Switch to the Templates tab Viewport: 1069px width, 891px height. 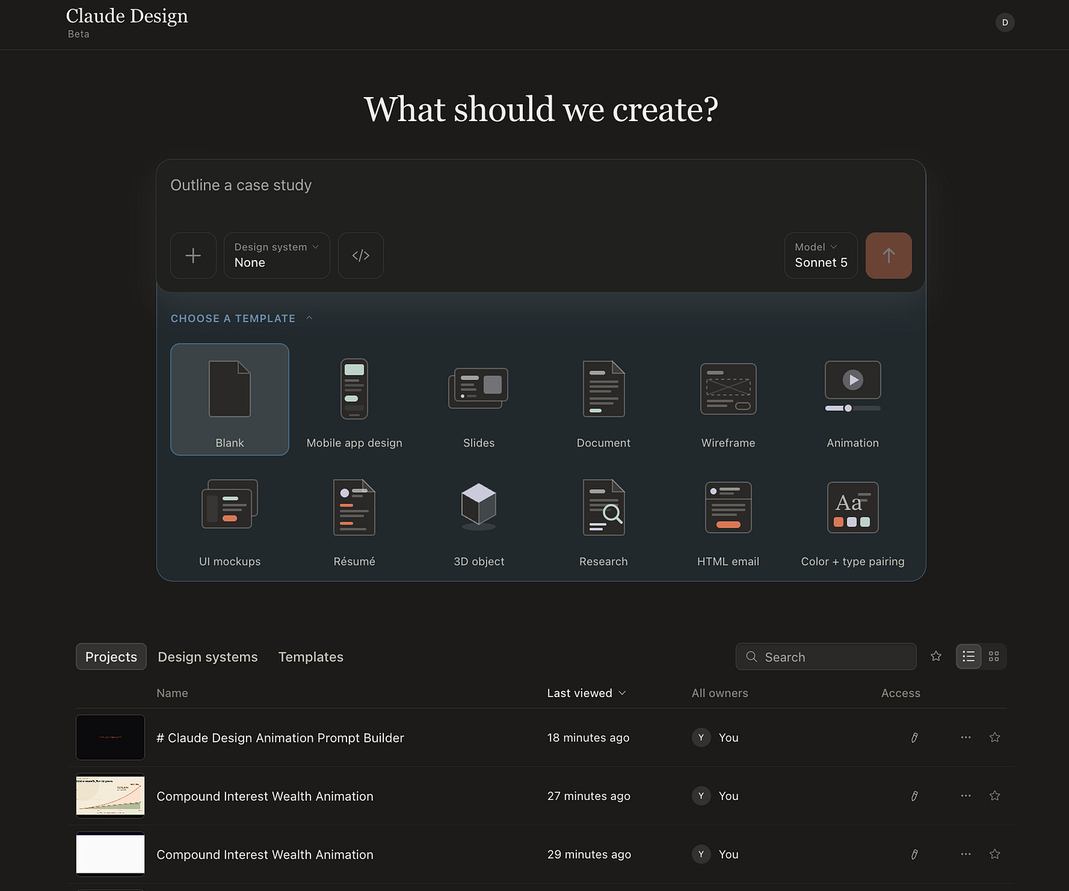pyautogui.click(x=311, y=657)
